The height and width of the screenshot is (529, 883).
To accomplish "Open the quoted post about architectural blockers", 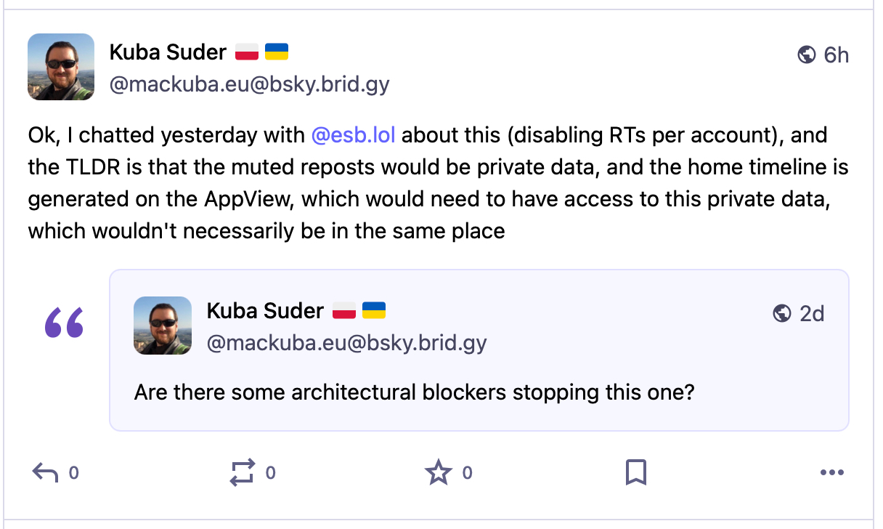I will (414, 393).
